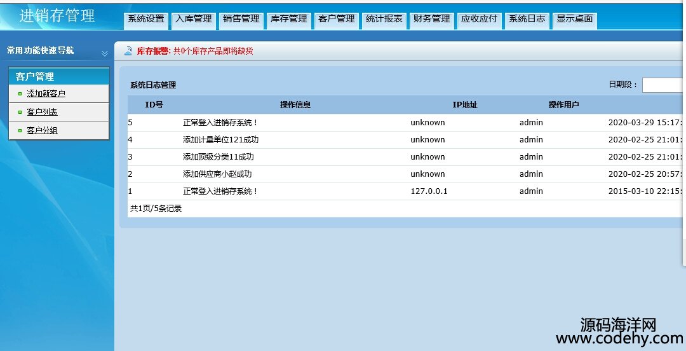Click unknown IP in row ID 3

[x=427, y=157]
